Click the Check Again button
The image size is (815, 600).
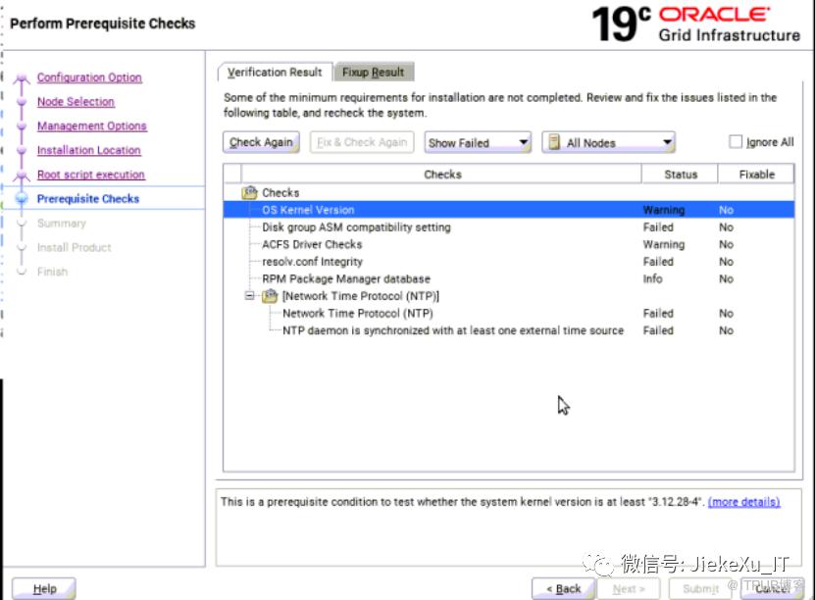261,142
